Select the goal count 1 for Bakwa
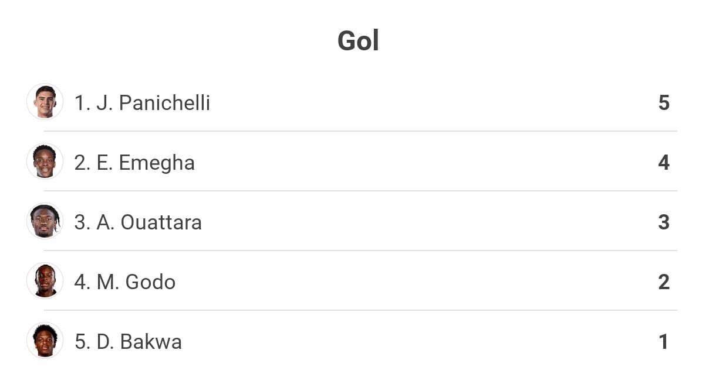This screenshot has height=367, width=716. tap(664, 342)
